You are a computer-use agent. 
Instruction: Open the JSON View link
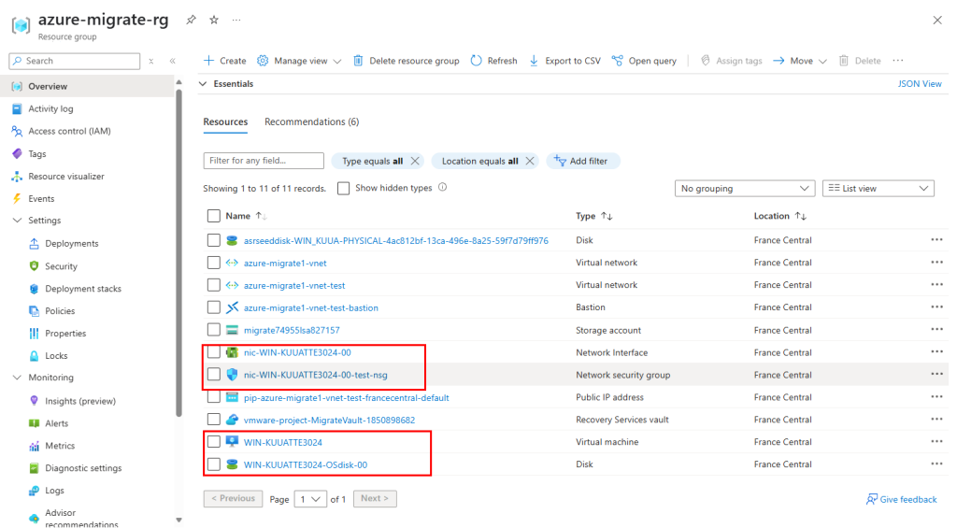point(920,83)
